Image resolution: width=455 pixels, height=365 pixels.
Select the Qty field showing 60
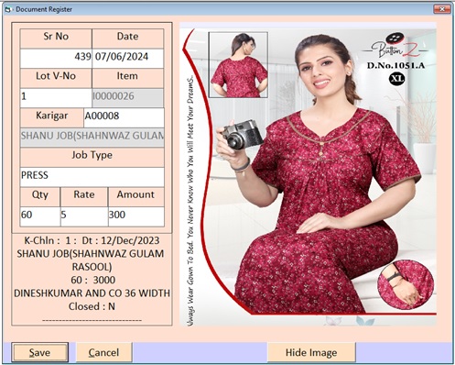(40, 216)
